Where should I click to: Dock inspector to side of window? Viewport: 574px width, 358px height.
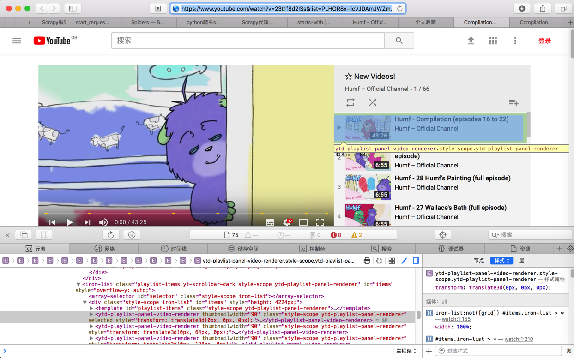[x=44, y=235]
